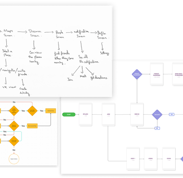Select the STEP 3 screen card
Image resolution: width=183 pixels, height=178 pixels.
click(169, 159)
